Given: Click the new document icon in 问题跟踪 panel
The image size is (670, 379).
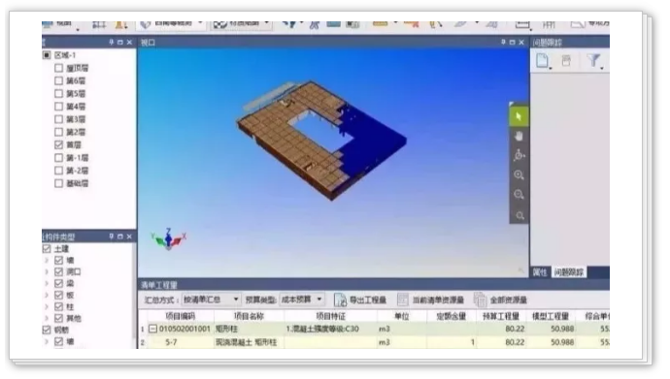Looking at the screenshot, I should [x=543, y=61].
